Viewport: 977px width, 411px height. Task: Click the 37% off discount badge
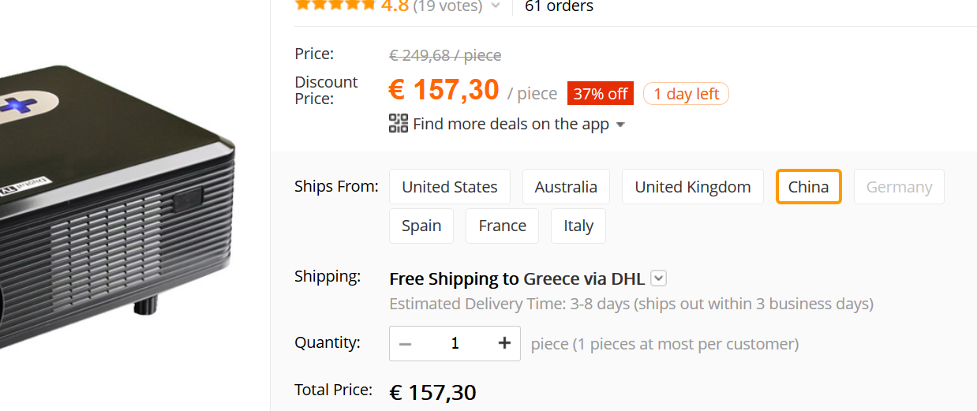click(601, 94)
